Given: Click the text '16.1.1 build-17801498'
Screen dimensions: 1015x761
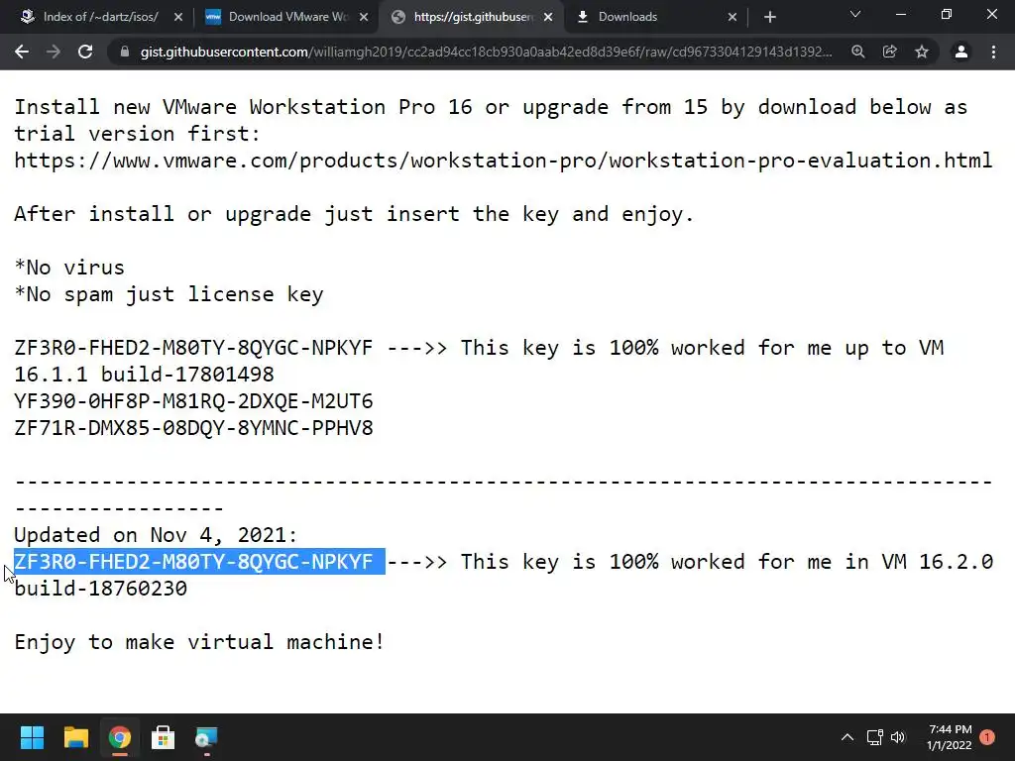Looking at the screenshot, I should tap(145, 375).
